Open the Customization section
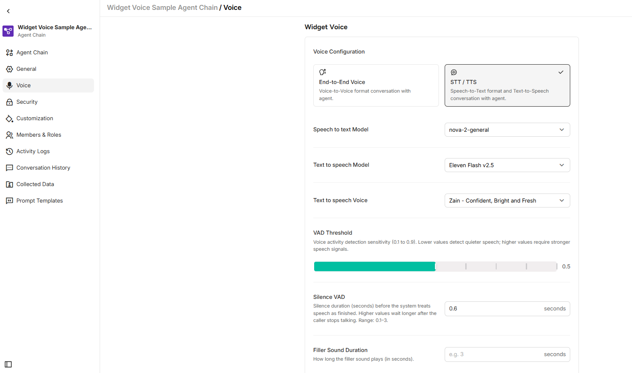Image resolution: width=632 pixels, height=373 pixels. (x=48, y=119)
